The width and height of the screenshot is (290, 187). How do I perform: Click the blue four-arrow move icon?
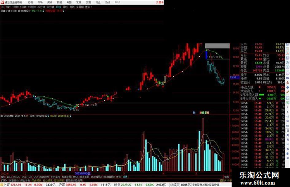pyautogui.click(x=288, y=87)
